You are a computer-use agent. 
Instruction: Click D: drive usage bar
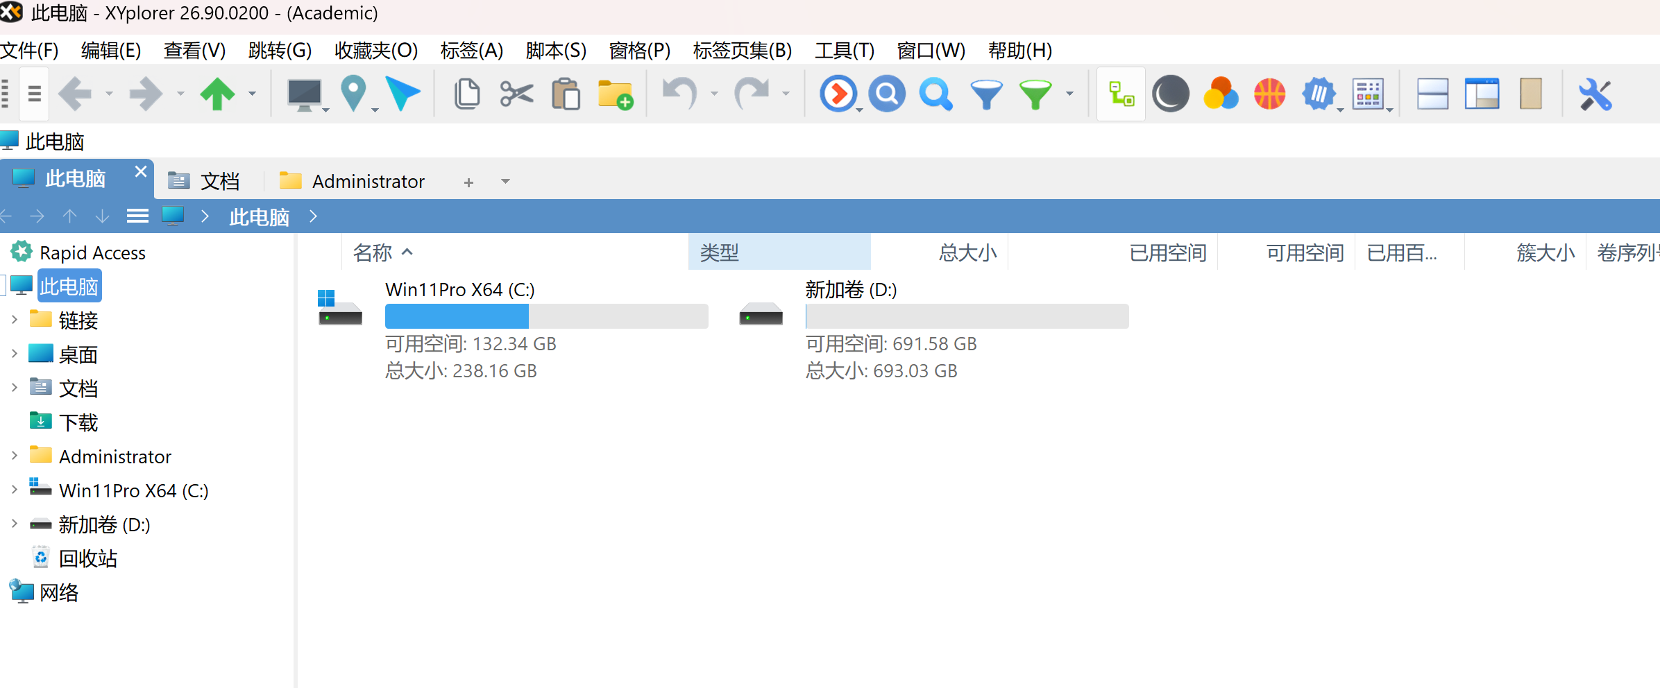pos(967,316)
